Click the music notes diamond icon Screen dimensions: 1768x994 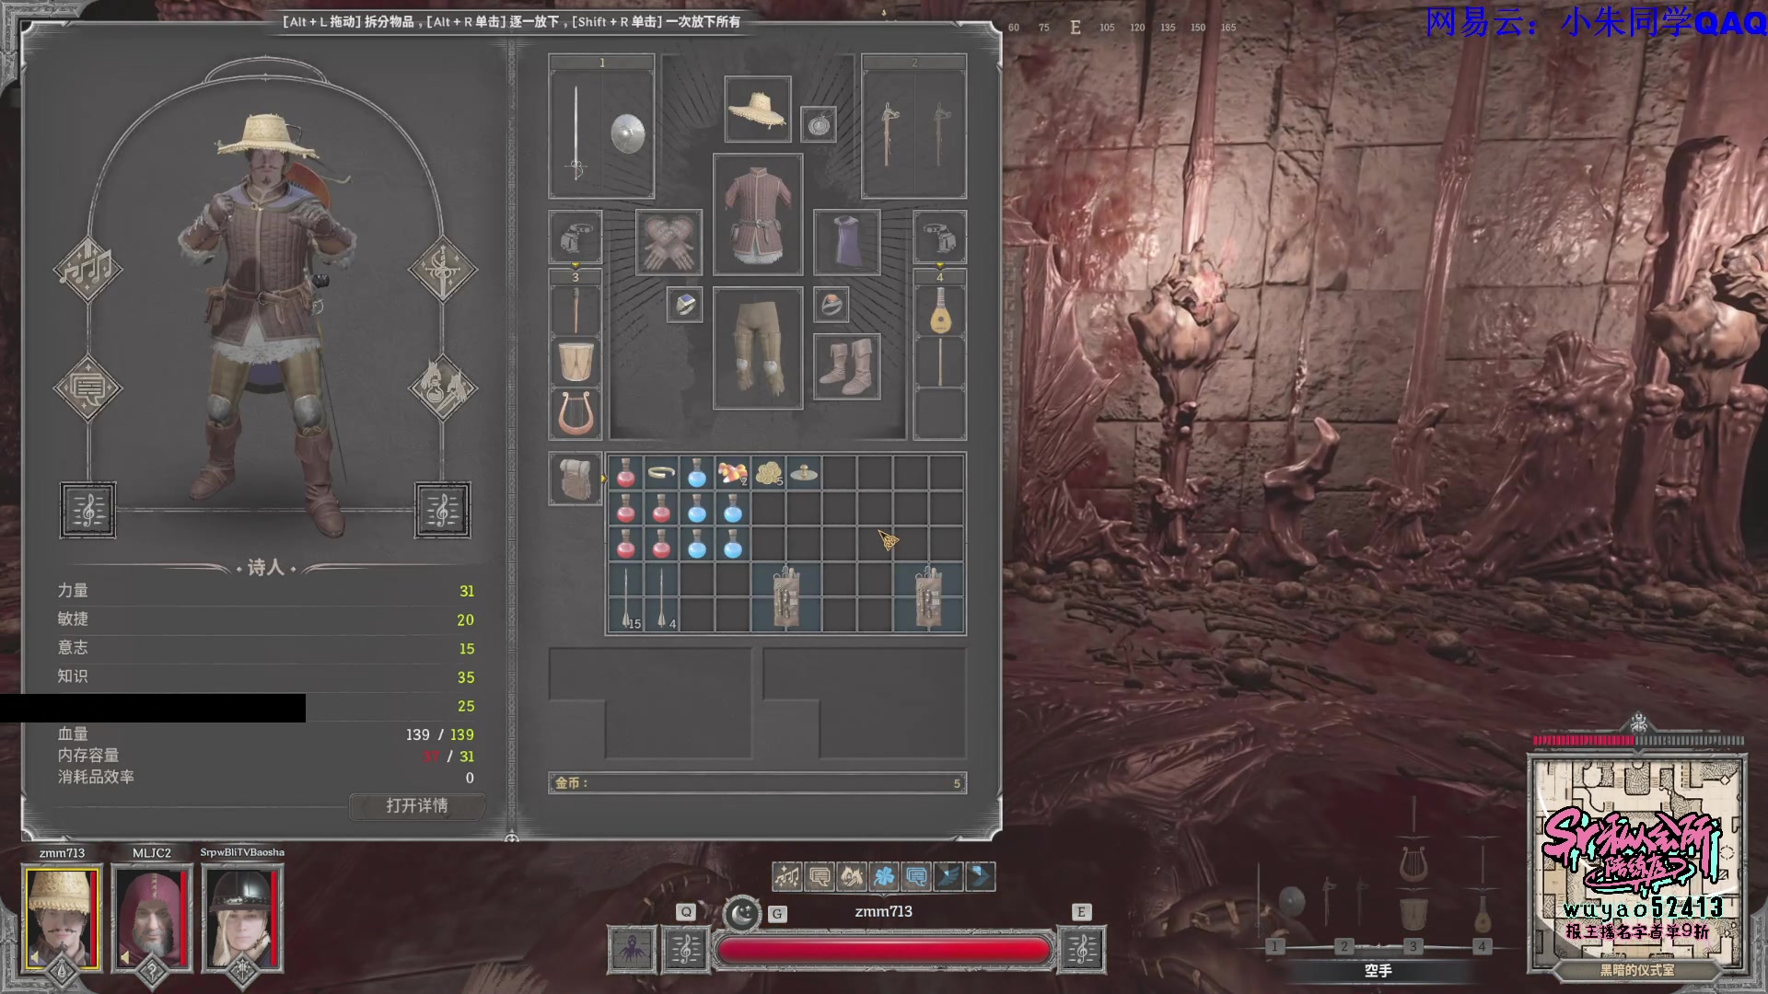87,270
